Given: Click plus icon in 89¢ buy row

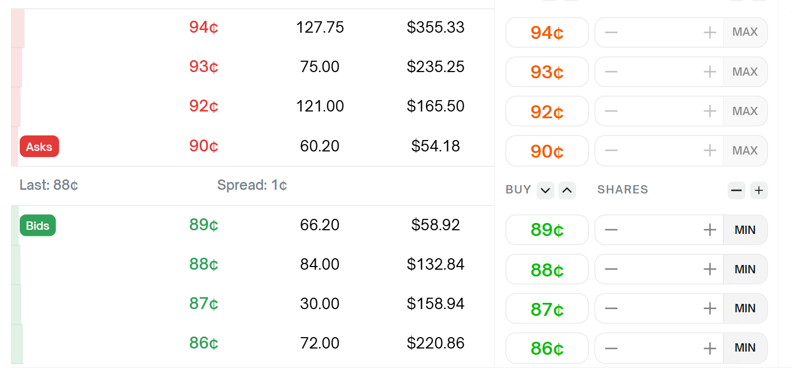Looking at the screenshot, I should pos(709,230).
